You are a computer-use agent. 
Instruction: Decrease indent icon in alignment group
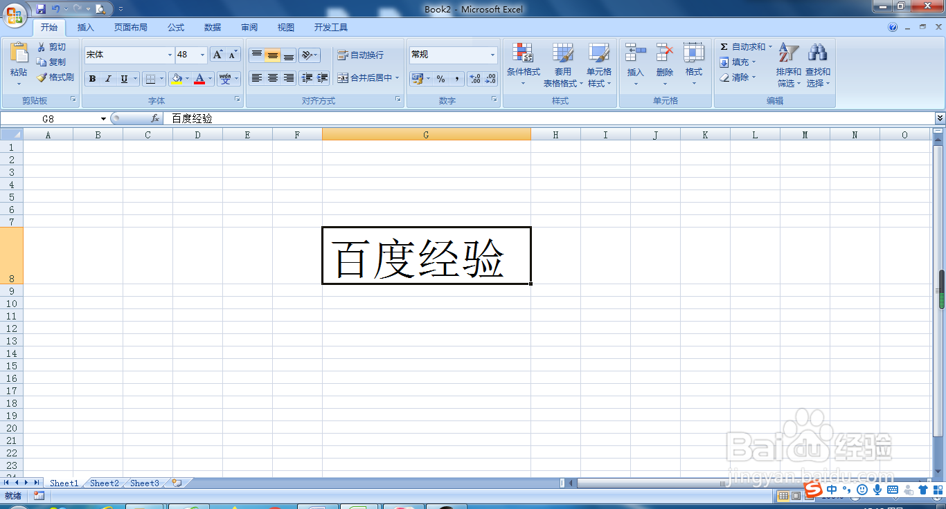[307, 78]
